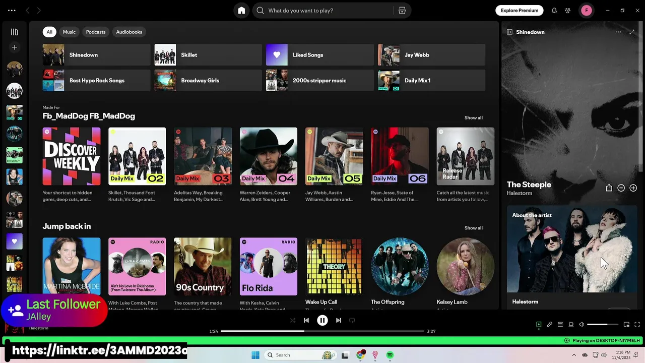The image size is (645, 363).
Task: Open Daily Mix 02 cover
Action: 137,156
